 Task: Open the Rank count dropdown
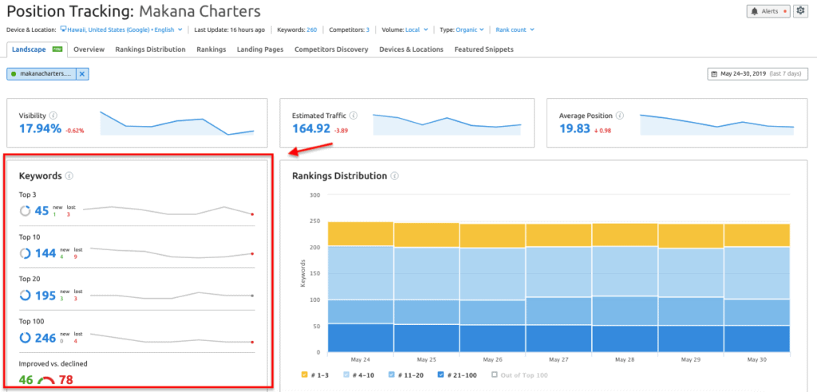pos(515,29)
